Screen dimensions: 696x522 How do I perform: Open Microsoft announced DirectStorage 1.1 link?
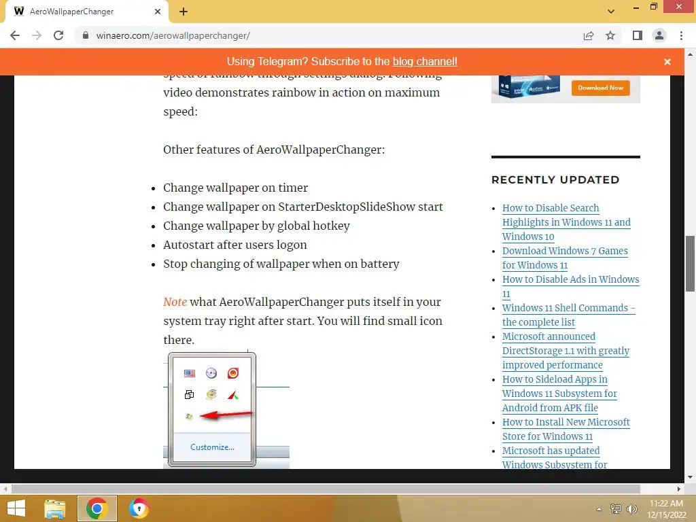click(566, 351)
